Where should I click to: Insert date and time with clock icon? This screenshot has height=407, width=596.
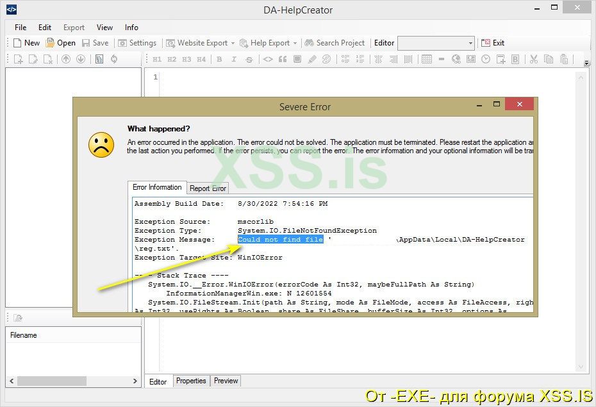coord(486,59)
